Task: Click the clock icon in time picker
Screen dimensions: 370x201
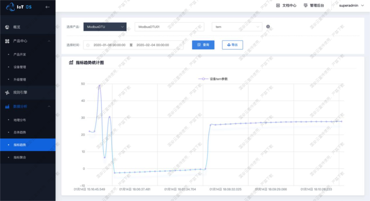Action: pos(88,45)
